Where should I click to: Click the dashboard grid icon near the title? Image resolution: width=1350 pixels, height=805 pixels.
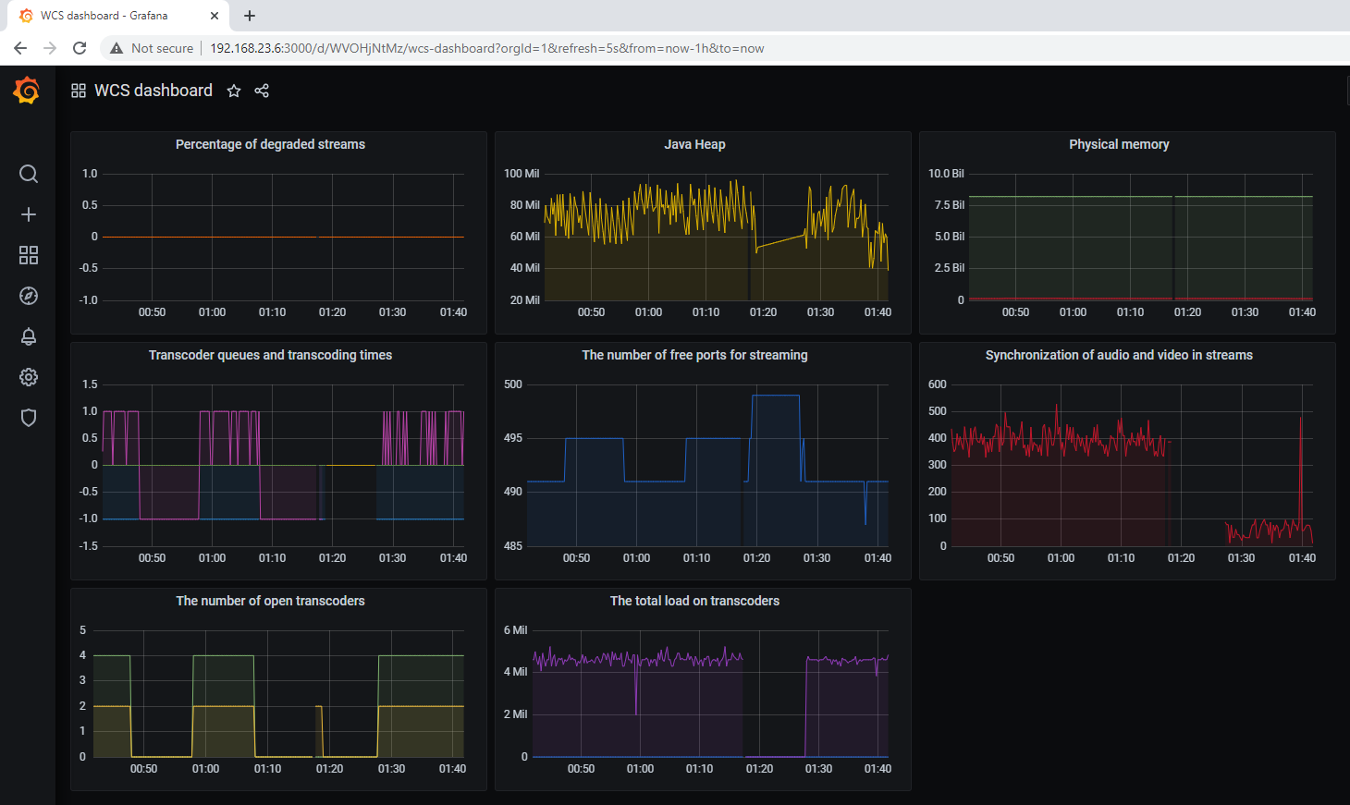[x=78, y=90]
